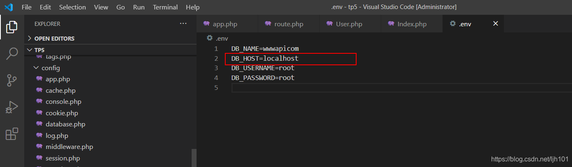
Task: Click the .env breadcrumb label
Action: (x=222, y=38)
